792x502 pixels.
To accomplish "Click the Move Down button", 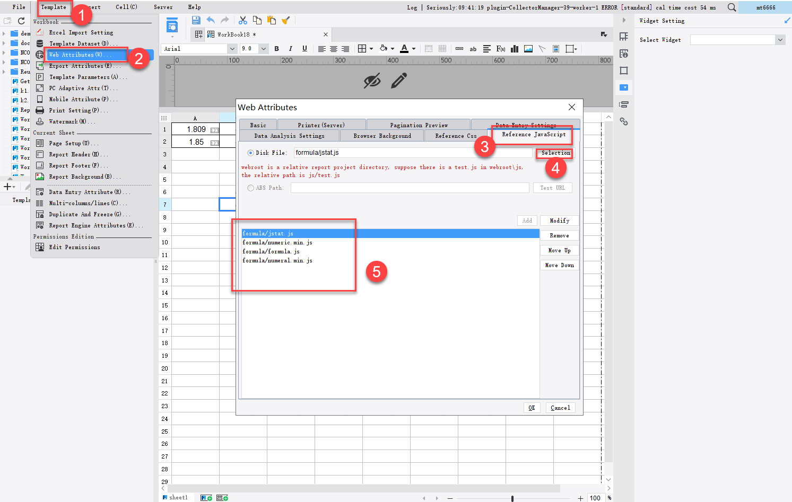I will click(x=559, y=265).
